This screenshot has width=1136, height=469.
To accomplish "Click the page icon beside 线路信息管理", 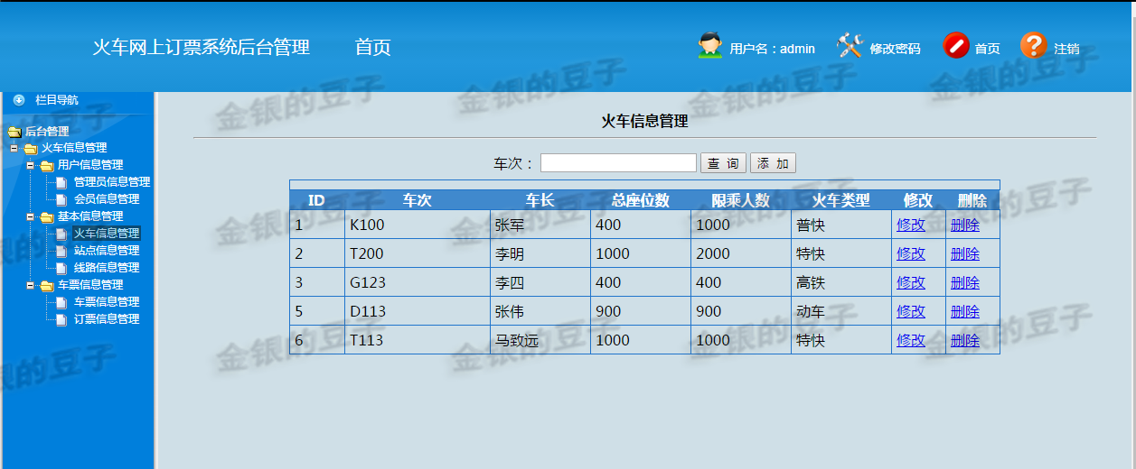I will pos(61,269).
